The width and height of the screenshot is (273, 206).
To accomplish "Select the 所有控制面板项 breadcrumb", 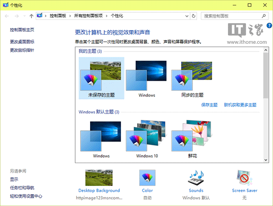I will (88, 16).
